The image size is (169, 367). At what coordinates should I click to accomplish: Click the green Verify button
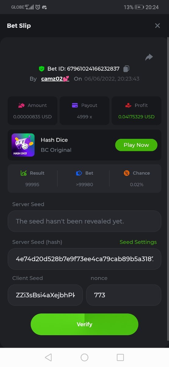click(x=84, y=324)
